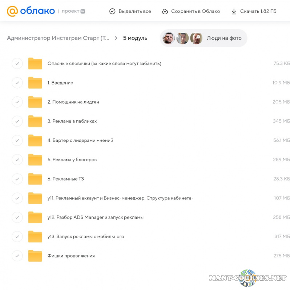Click the Облако logo icon
The image size is (290, 290).
(12, 11)
